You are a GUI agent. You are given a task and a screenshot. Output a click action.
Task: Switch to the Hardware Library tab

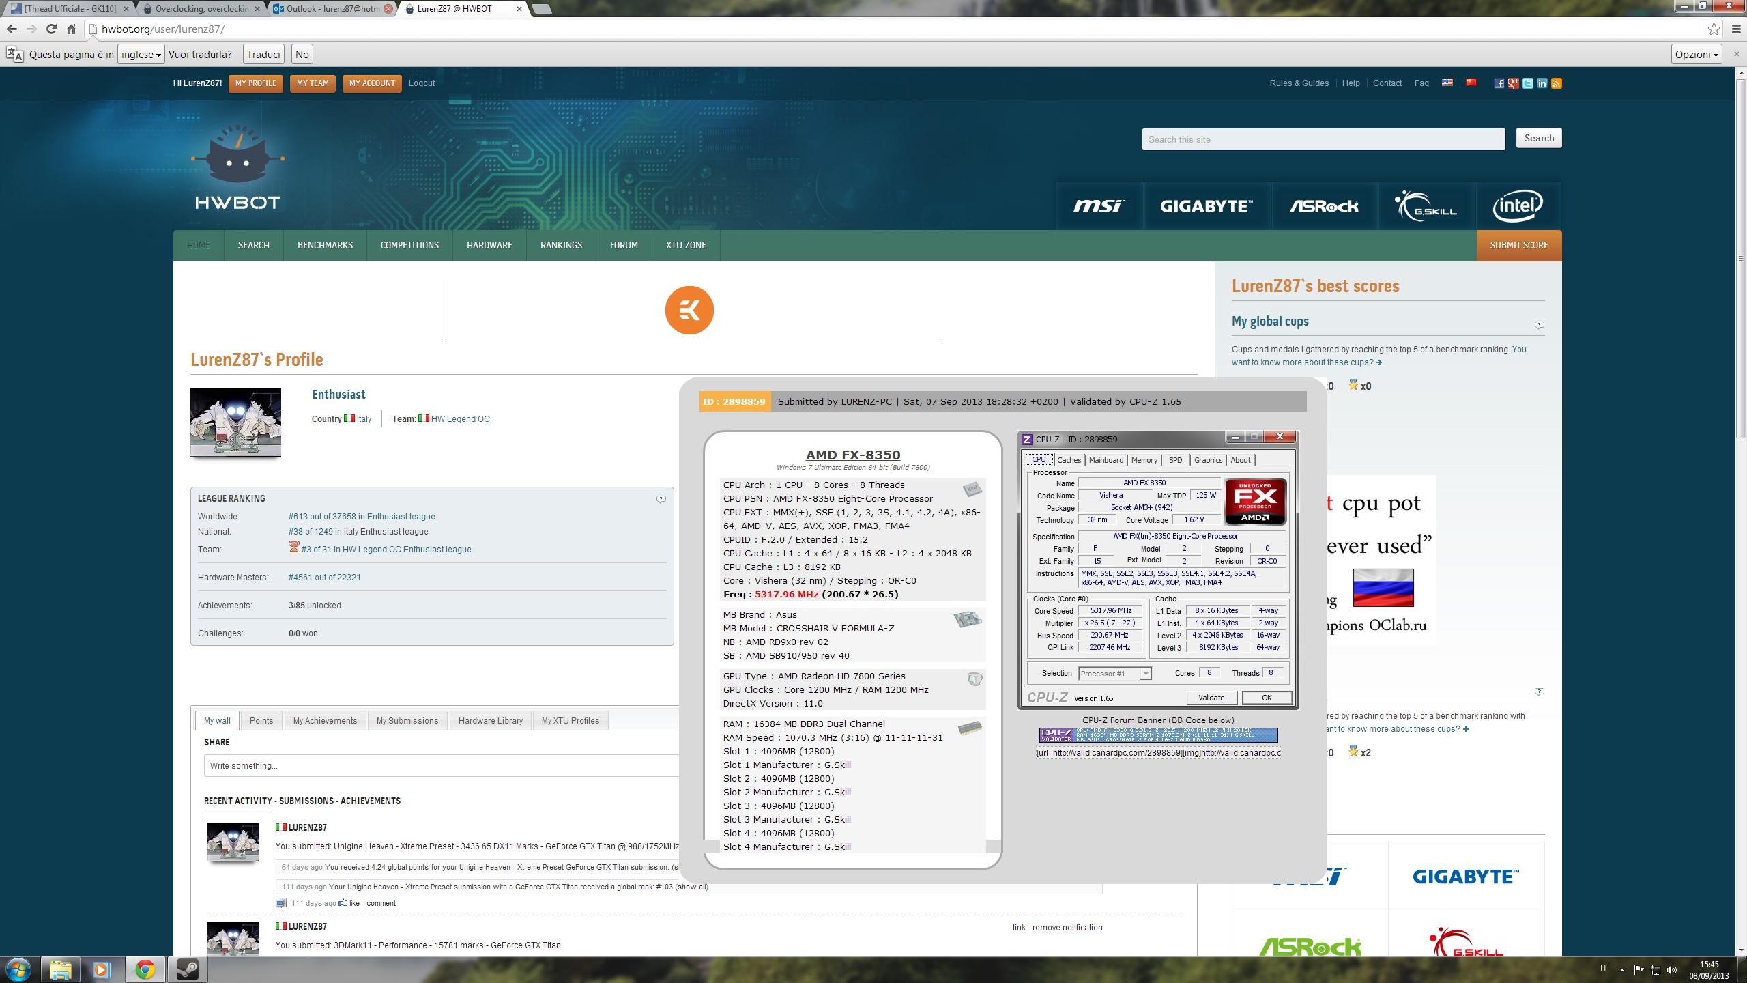[490, 721]
